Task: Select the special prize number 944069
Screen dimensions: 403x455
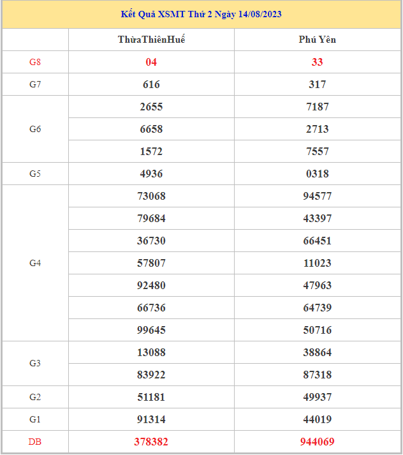Action: (317, 442)
